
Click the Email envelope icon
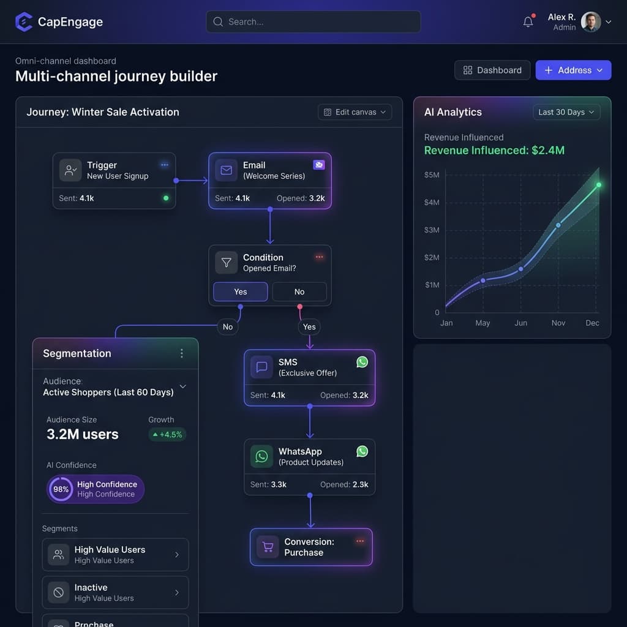click(227, 170)
